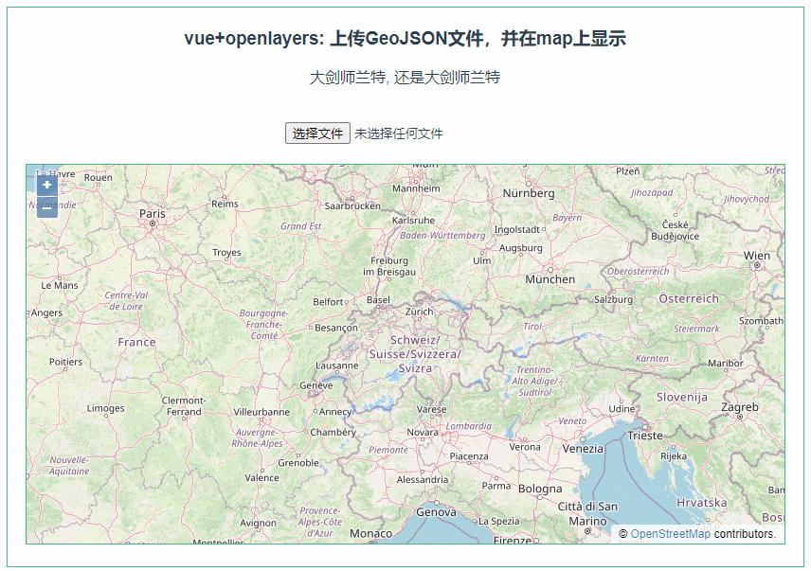Click the Valence label on map
Screen dimensions: 811x571
coord(261,477)
